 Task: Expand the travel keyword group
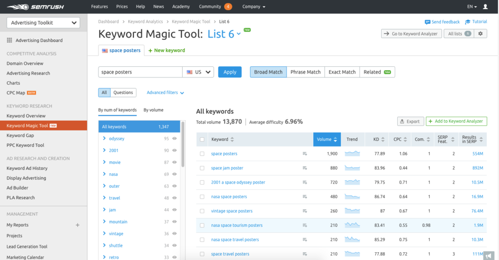click(x=104, y=198)
